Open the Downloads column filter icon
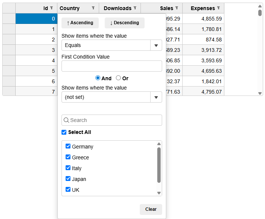This screenshot has width=265, height=219. (x=135, y=8)
